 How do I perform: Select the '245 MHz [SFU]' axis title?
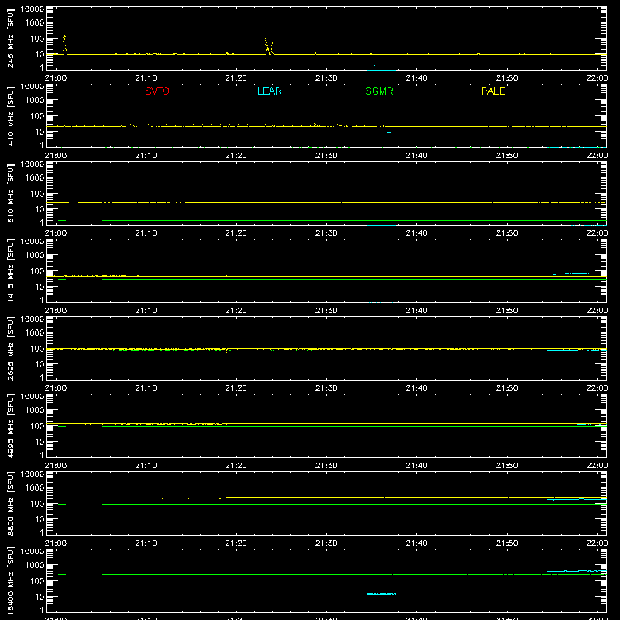(10, 38)
